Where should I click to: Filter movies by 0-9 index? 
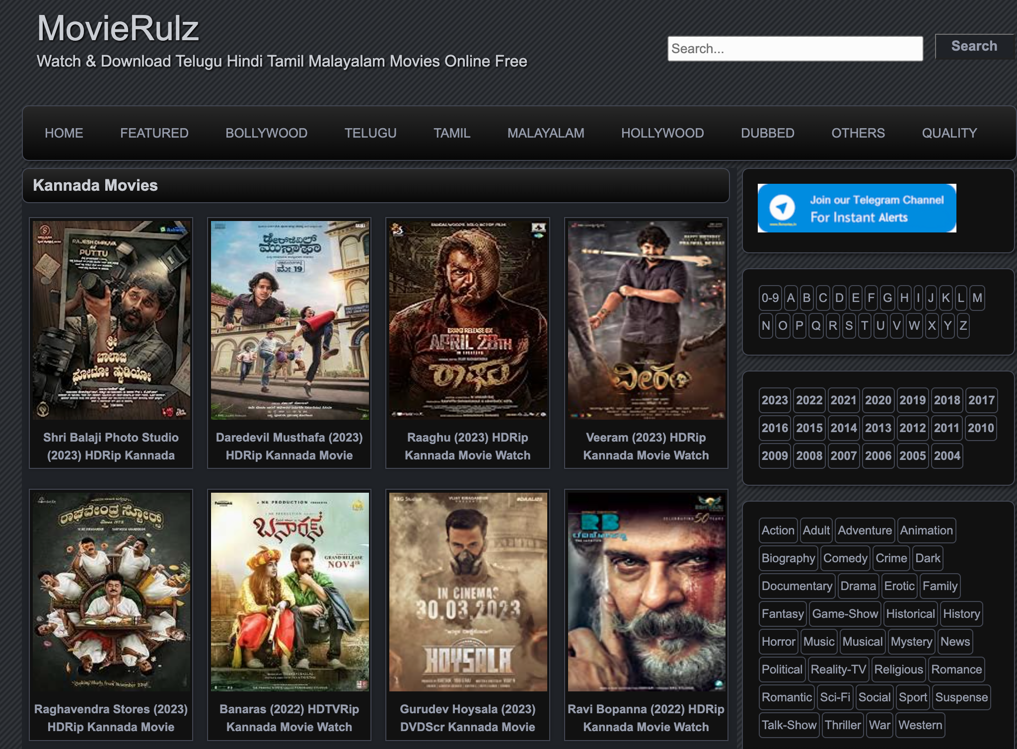coord(770,298)
